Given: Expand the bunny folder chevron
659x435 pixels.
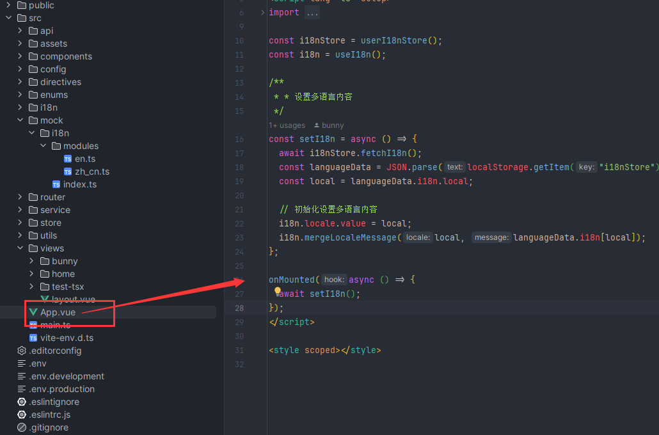Looking at the screenshot, I should [x=31, y=261].
